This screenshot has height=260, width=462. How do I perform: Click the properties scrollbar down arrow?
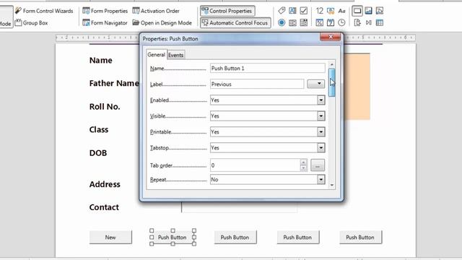point(332,185)
